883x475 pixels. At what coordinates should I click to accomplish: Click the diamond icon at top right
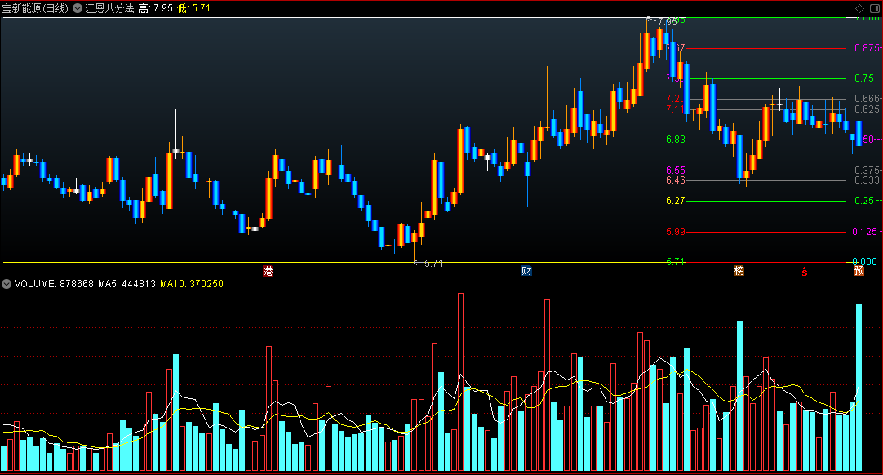pyautogui.click(x=859, y=8)
